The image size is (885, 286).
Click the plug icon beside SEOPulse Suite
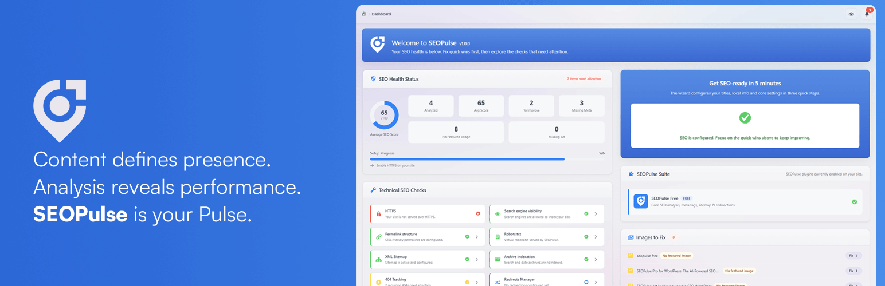(631, 174)
